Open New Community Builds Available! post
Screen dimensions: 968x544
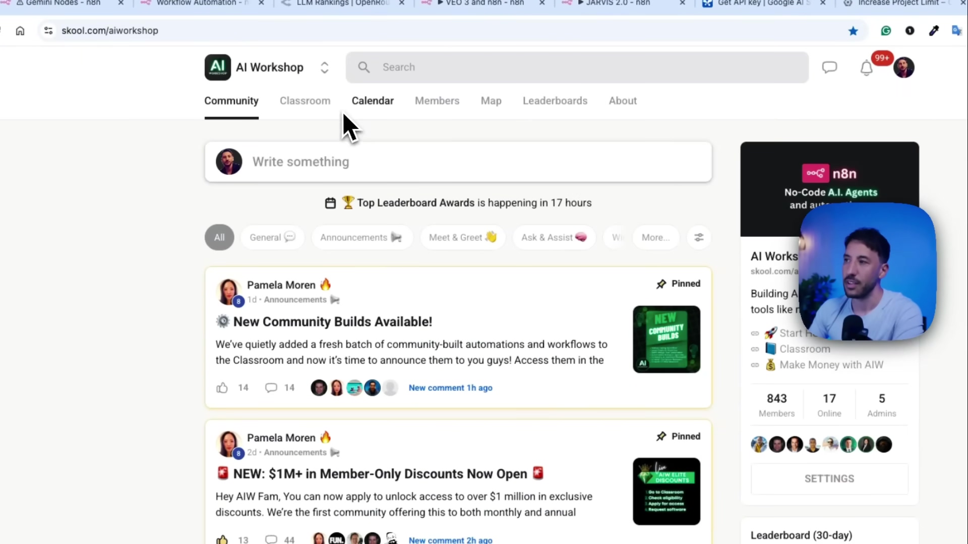[x=333, y=322]
